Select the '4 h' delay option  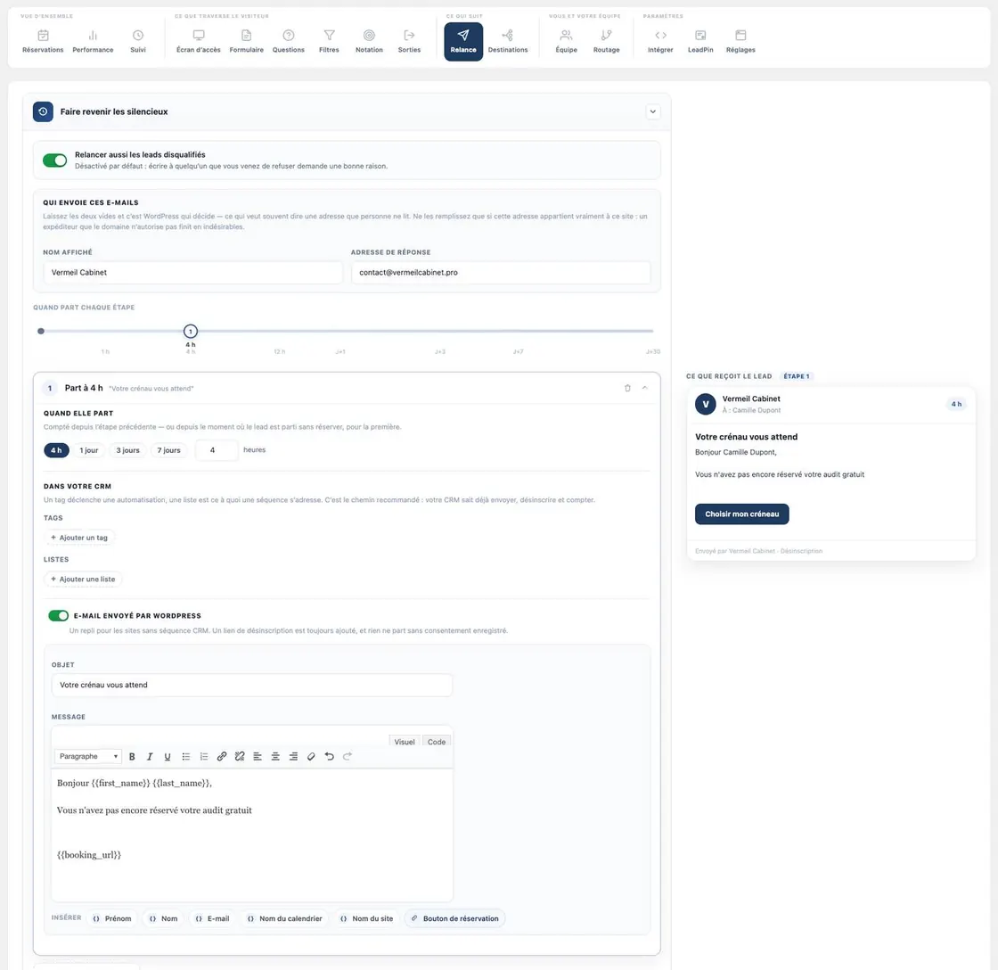[x=56, y=450]
